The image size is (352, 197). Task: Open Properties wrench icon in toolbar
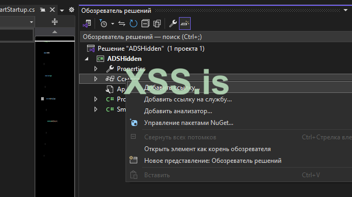pyautogui.click(x=173, y=23)
